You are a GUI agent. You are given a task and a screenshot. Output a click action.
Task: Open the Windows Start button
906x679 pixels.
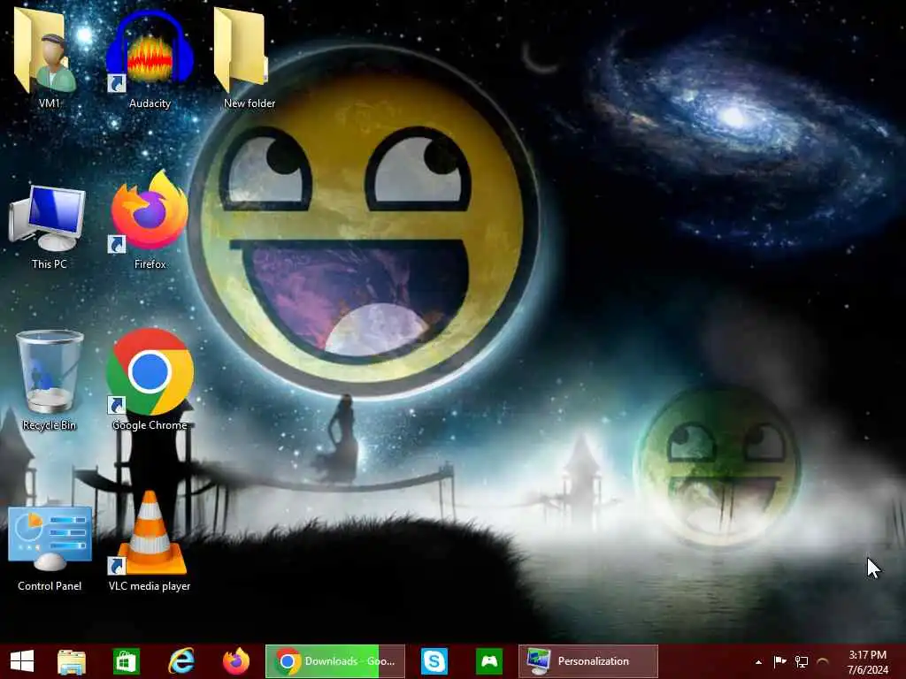(x=22, y=661)
